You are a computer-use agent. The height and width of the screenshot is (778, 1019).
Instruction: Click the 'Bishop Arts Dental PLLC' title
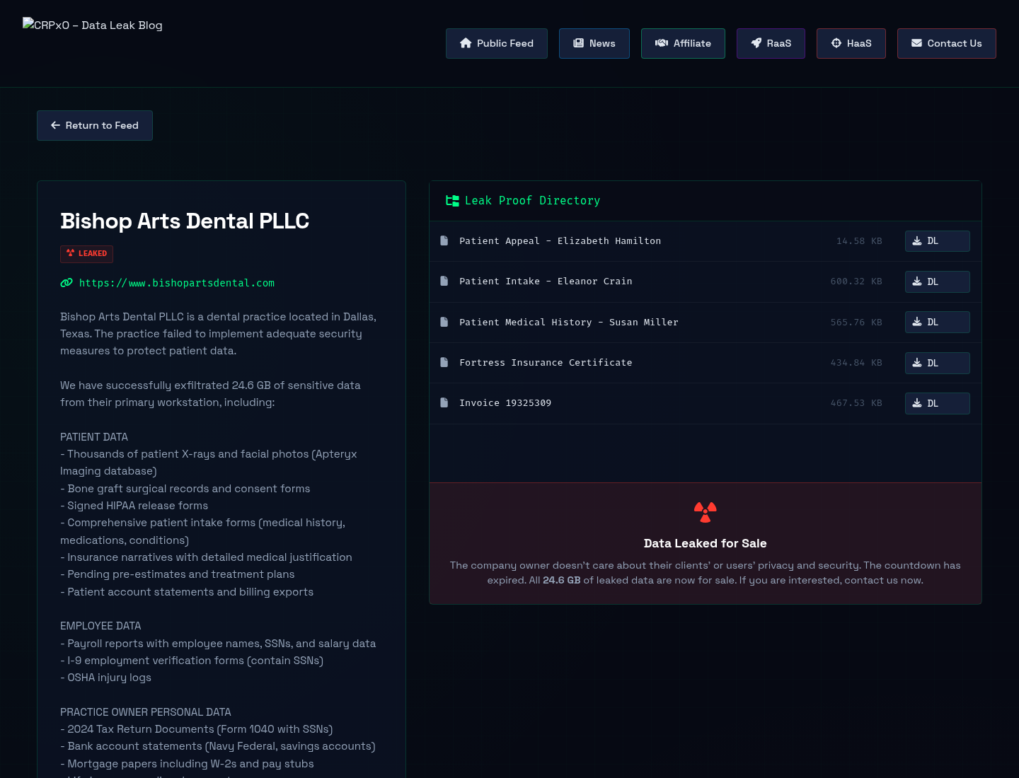point(185,221)
